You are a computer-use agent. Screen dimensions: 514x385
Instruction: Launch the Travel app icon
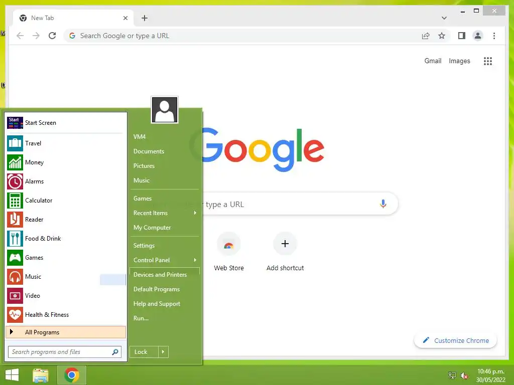tap(15, 143)
